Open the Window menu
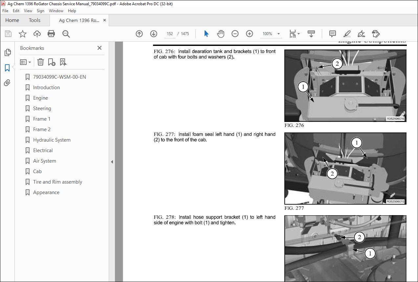The image size is (418, 282). tap(56, 11)
